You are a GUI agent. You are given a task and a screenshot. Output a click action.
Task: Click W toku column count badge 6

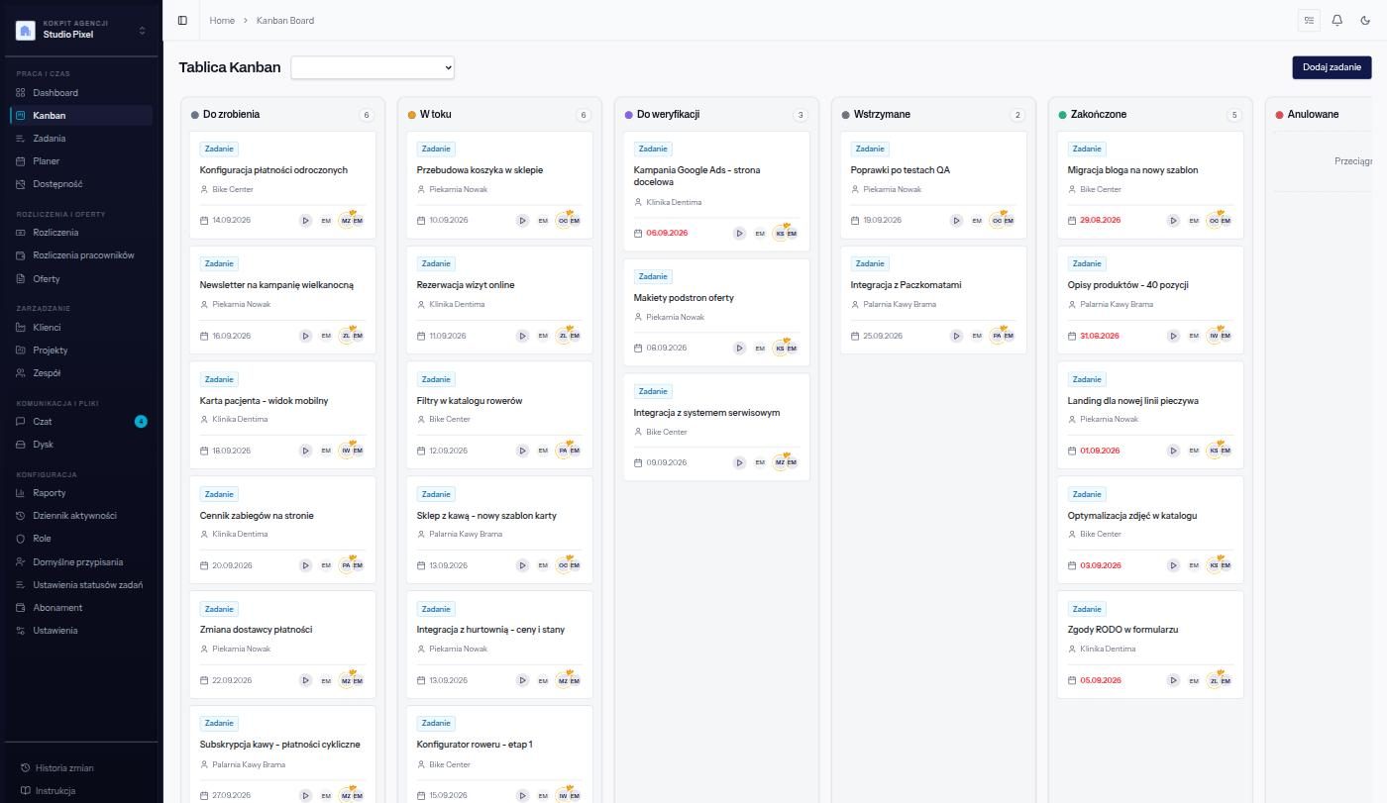coord(584,115)
